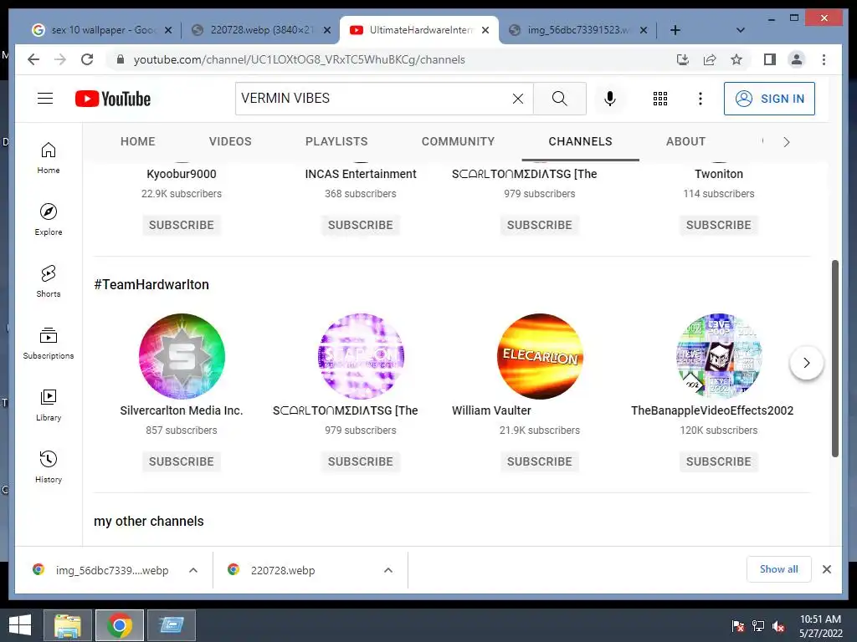Image resolution: width=857 pixels, height=642 pixels.
Task: Open Chrome's three-dot menu
Action: 824,59
